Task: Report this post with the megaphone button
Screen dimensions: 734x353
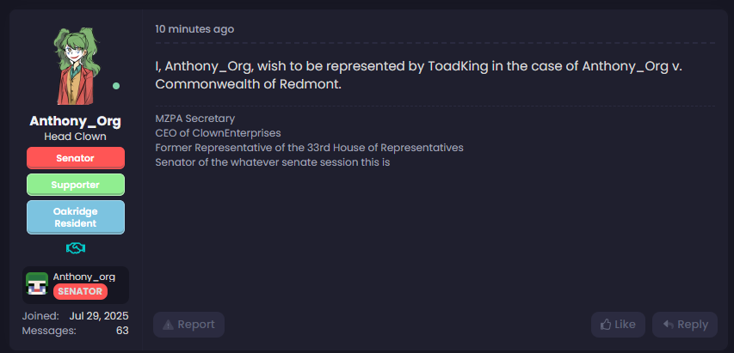Action: point(188,325)
